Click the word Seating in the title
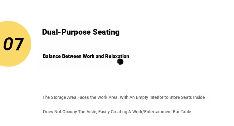234x126 pixels. pyautogui.click(x=106, y=32)
